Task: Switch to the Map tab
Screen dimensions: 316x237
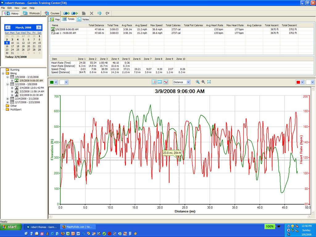Action: click(x=55, y=19)
